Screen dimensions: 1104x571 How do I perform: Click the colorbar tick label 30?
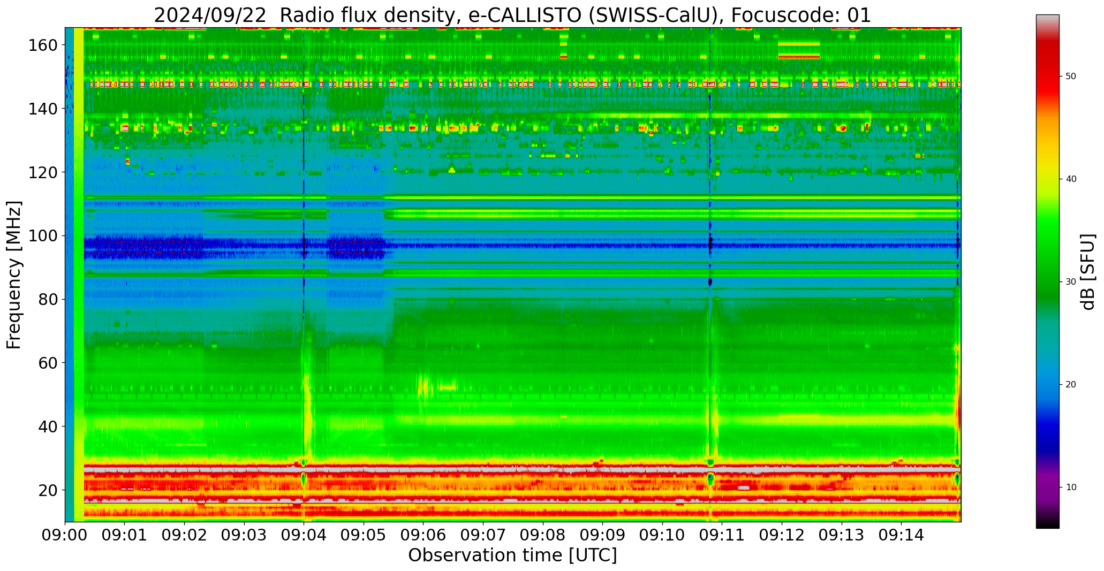click(1071, 282)
